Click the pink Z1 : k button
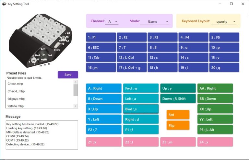The width and height of the screenshot is (249, 160). 104,142
